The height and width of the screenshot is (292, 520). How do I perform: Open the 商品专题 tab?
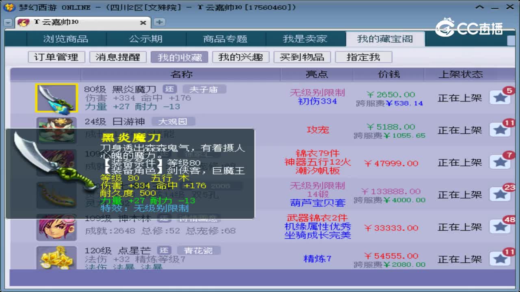(x=225, y=39)
